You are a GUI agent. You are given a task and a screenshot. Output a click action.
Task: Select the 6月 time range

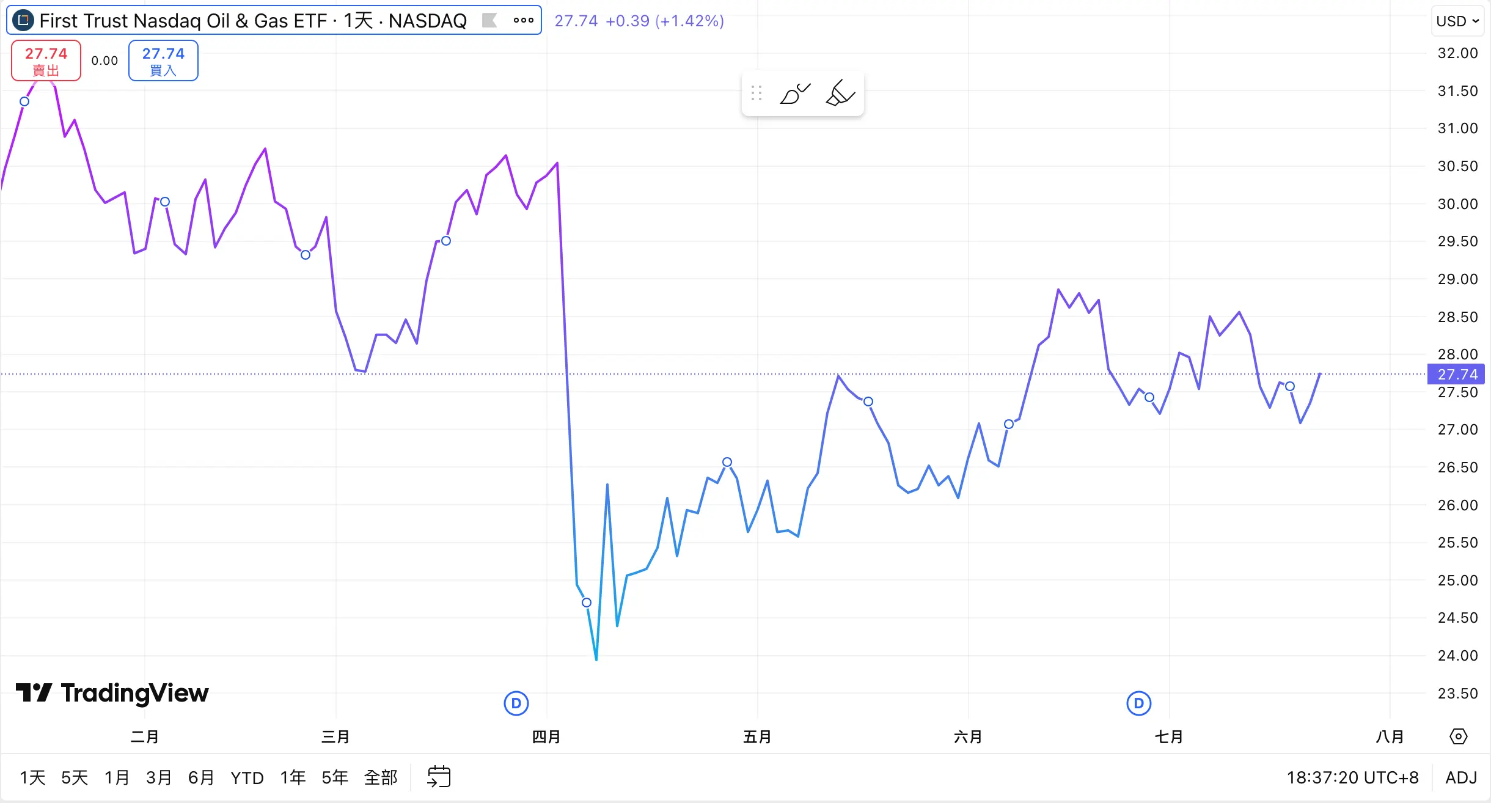201,777
